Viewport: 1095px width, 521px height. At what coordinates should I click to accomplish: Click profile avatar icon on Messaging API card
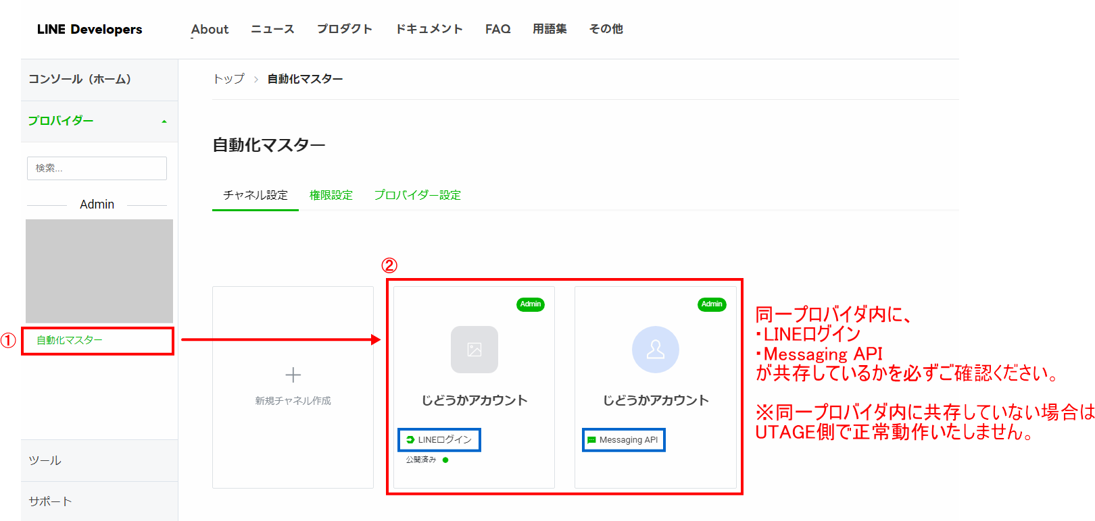point(656,350)
